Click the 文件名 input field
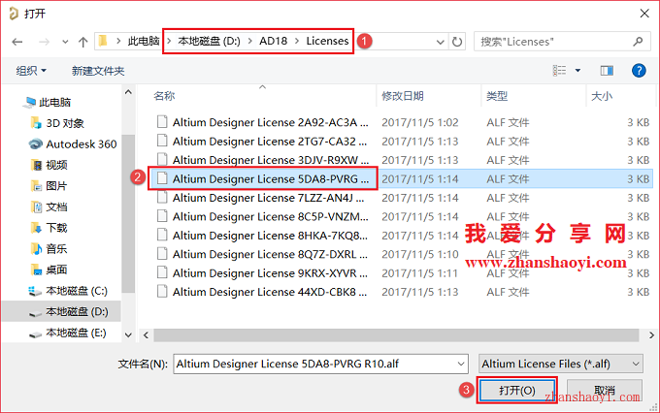The image size is (660, 413). [x=320, y=364]
